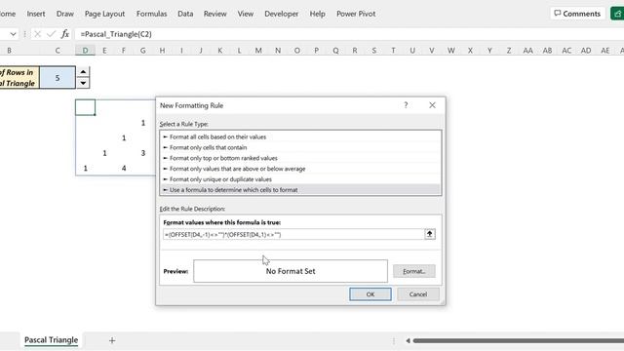Open the Draw ribbon tab
The width and height of the screenshot is (624, 351).
(65, 14)
